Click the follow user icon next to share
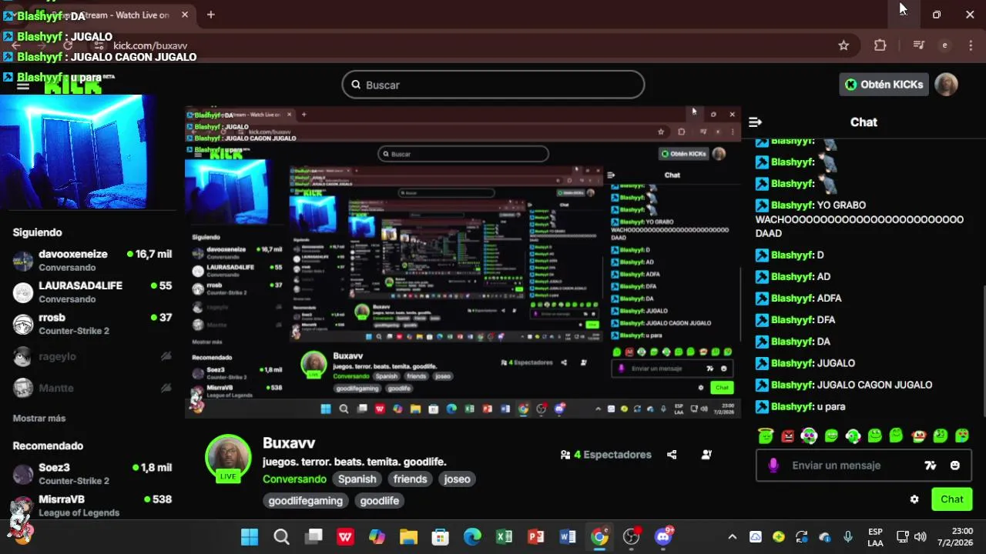 [706, 455]
